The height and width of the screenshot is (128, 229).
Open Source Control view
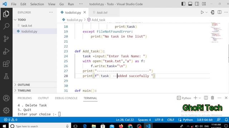click(6, 39)
